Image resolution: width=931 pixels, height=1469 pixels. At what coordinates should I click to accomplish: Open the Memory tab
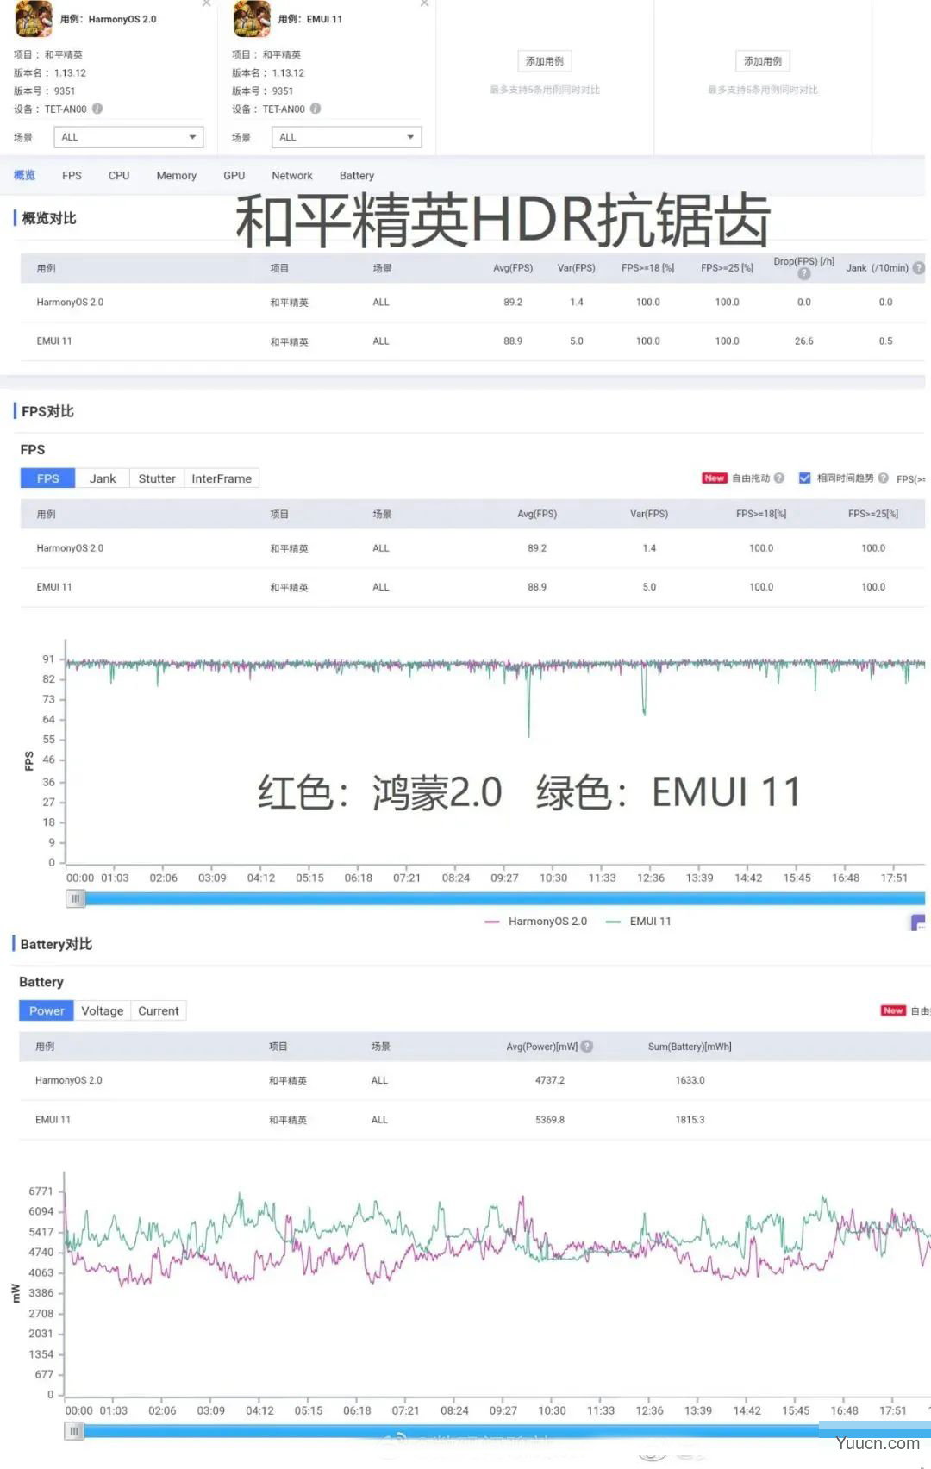(x=177, y=175)
